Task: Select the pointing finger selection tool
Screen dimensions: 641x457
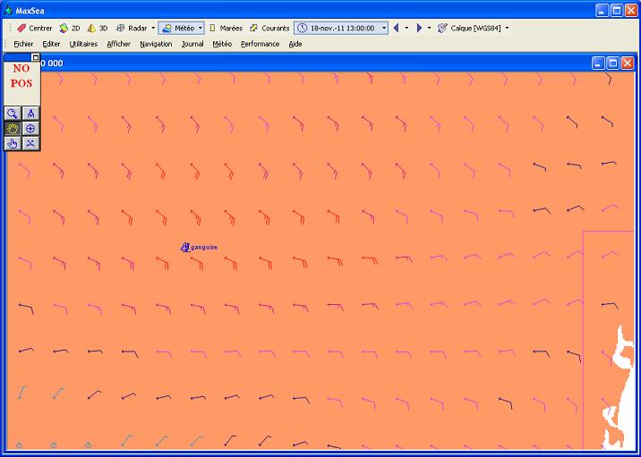Action: coord(13,143)
